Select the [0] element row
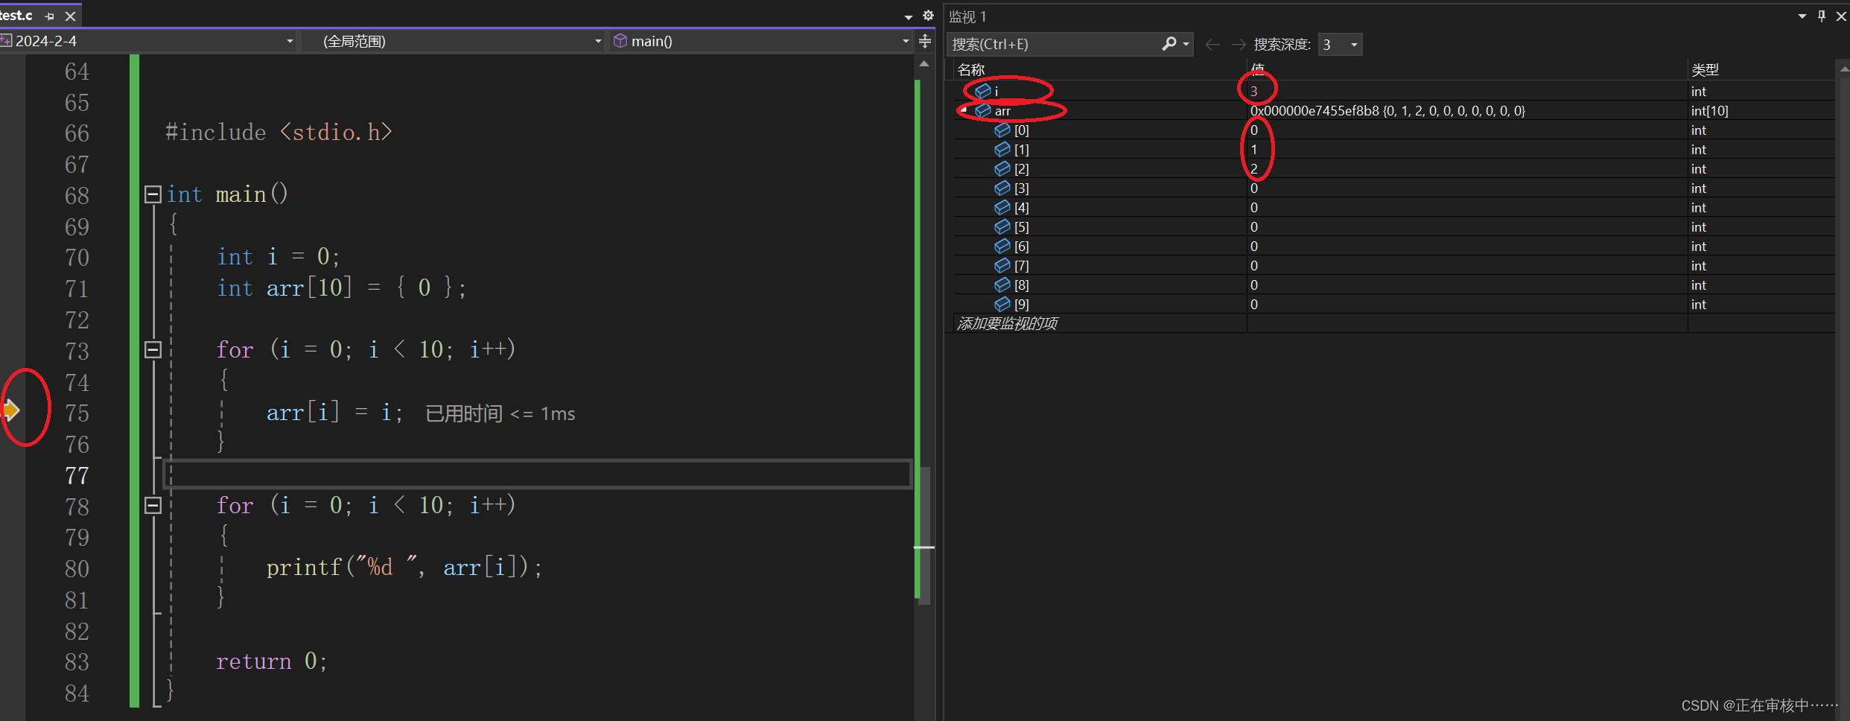This screenshot has width=1850, height=721. click(x=1394, y=130)
